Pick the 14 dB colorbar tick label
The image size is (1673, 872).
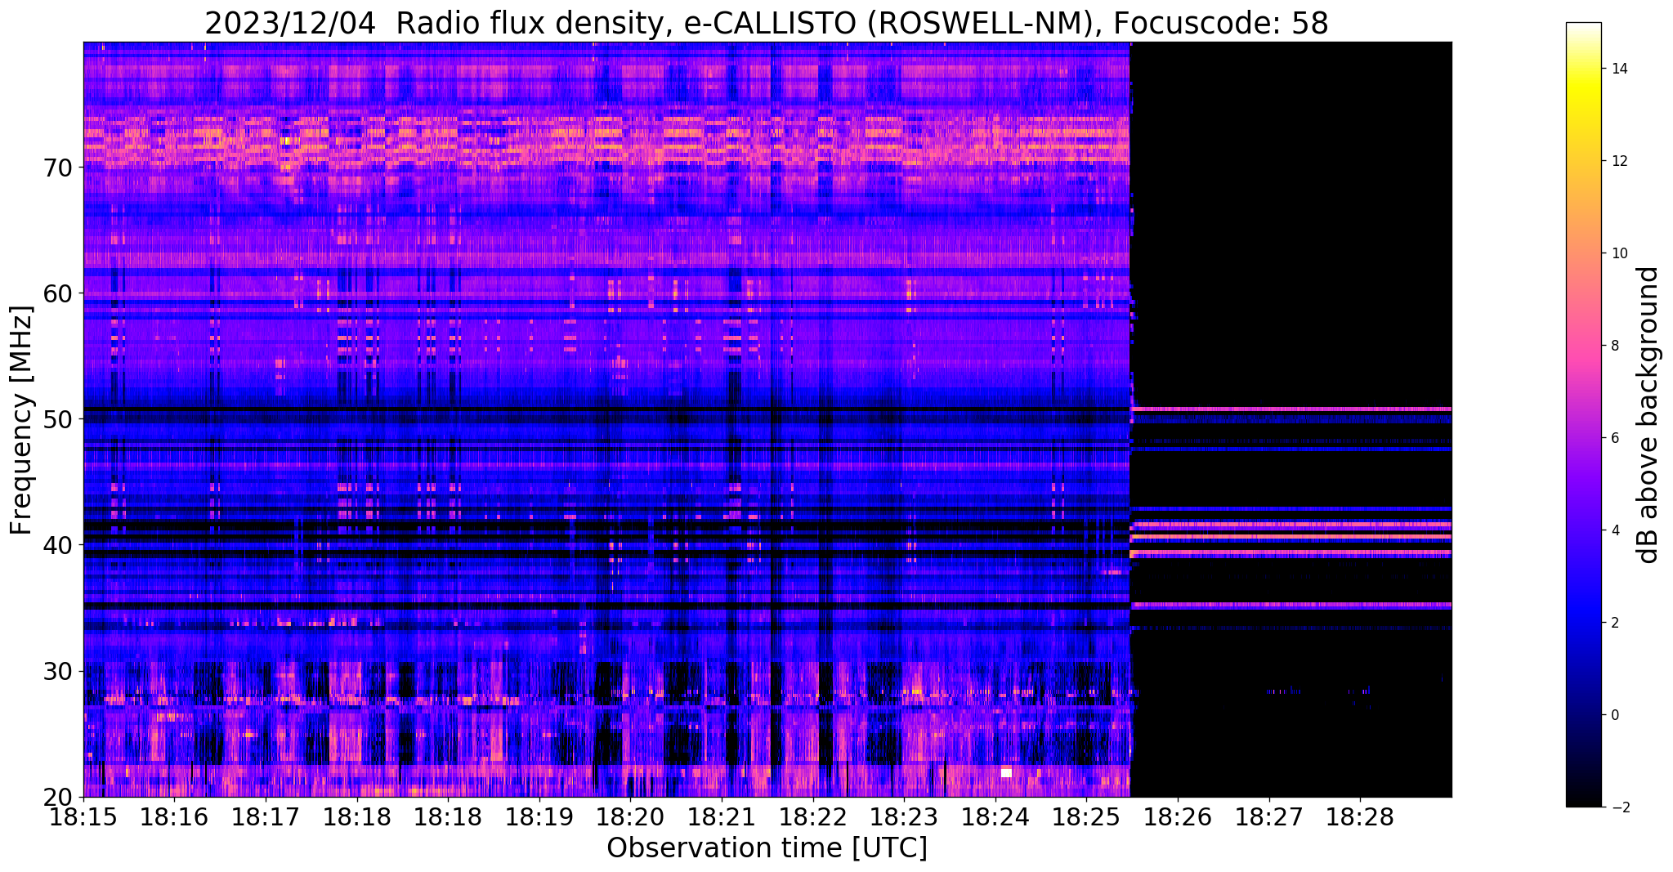(1619, 69)
